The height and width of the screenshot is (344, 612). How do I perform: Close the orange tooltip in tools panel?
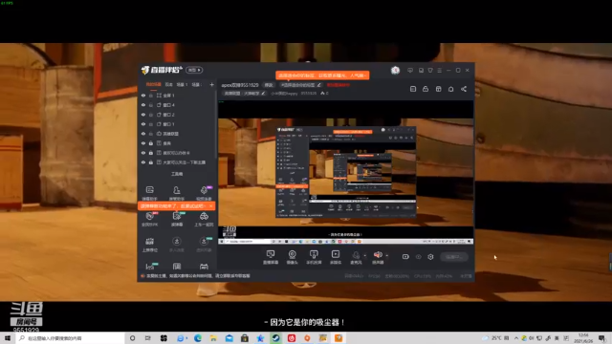point(210,206)
